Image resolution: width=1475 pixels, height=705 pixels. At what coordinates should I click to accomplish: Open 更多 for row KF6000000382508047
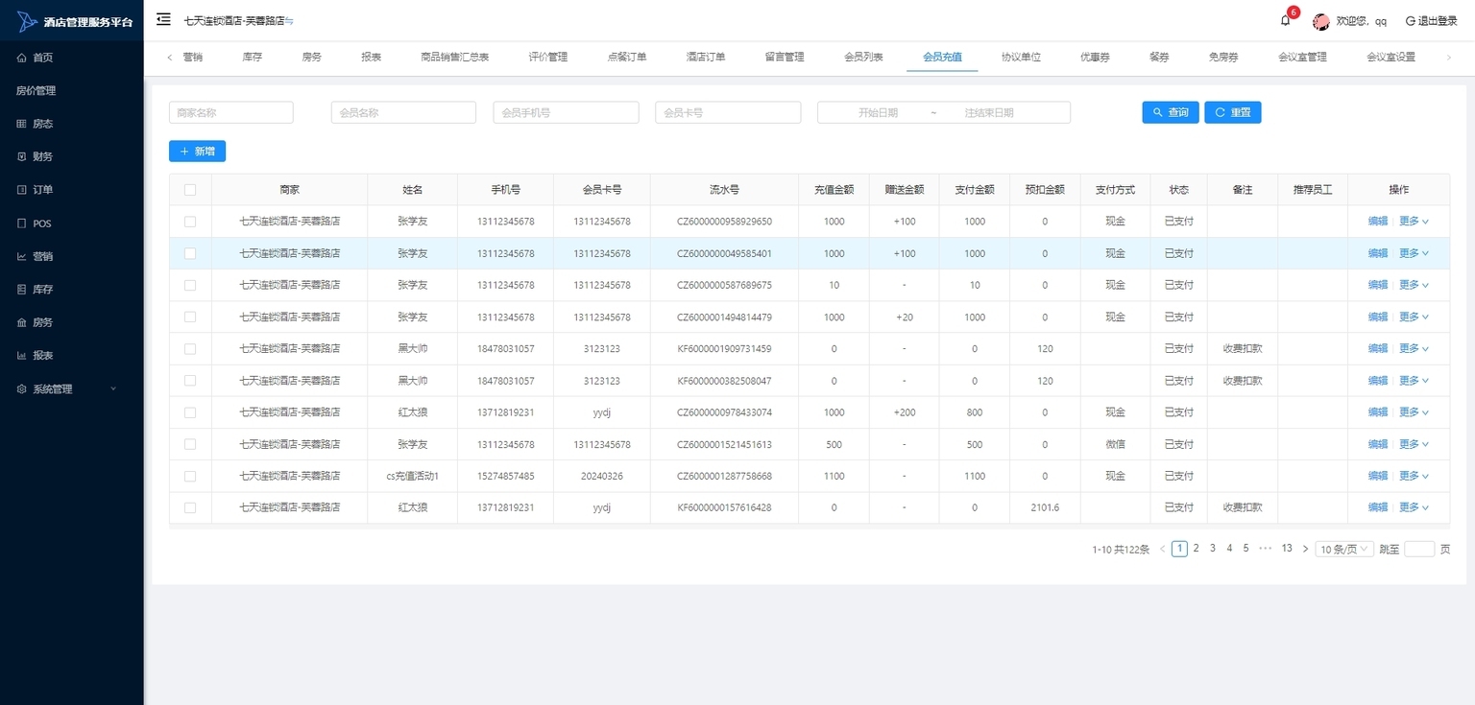[x=1414, y=381]
